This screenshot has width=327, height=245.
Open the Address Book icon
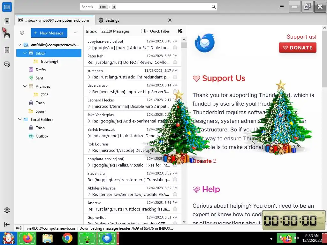7,21
